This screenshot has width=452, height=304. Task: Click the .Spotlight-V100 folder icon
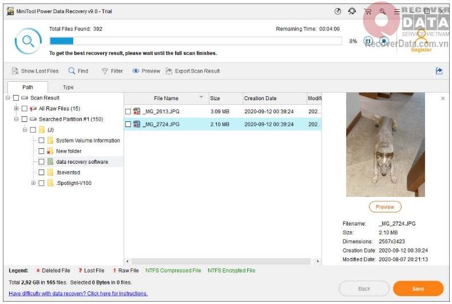(x=50, y=183)
